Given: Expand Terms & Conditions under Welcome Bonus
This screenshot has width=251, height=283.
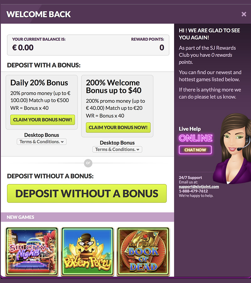Looking at the screenshot, I should click(117, 149).
